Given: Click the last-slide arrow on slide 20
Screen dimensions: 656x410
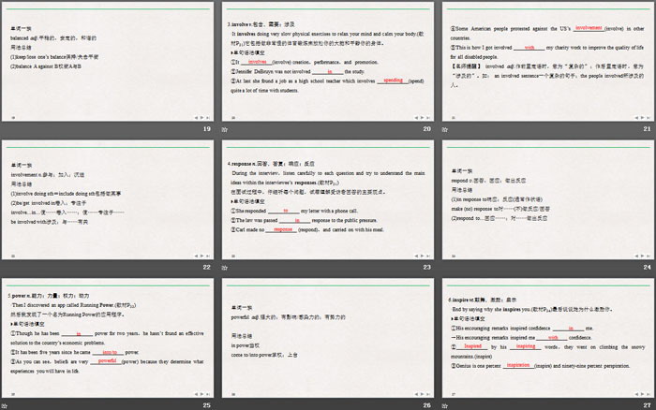Looking at the screenshot, I should pos(428,118).
